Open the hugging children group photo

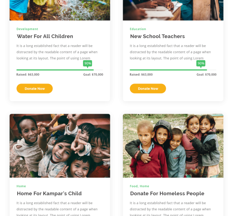173,146
